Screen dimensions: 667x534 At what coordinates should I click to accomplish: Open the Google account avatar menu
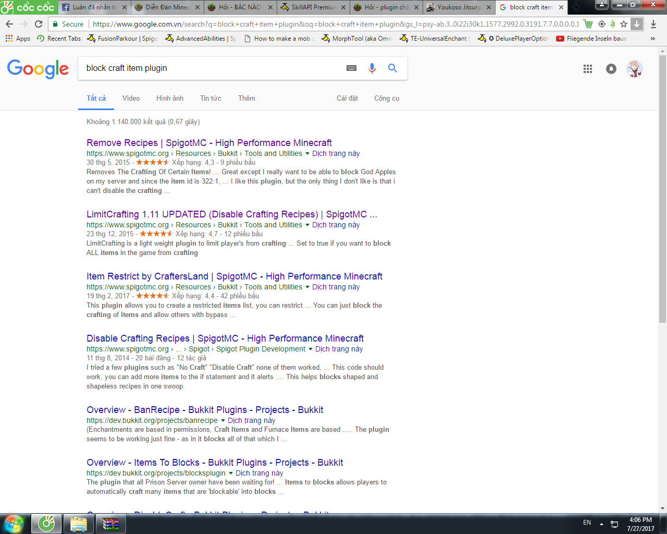click(634, 69)
